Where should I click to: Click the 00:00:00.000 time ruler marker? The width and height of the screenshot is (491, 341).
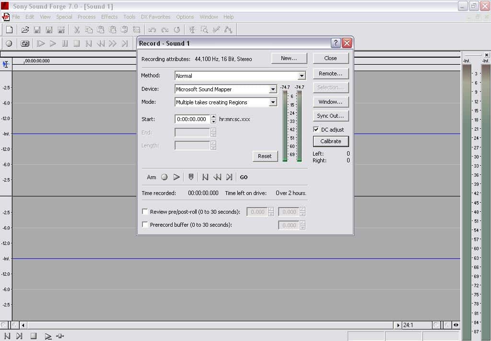37,61
